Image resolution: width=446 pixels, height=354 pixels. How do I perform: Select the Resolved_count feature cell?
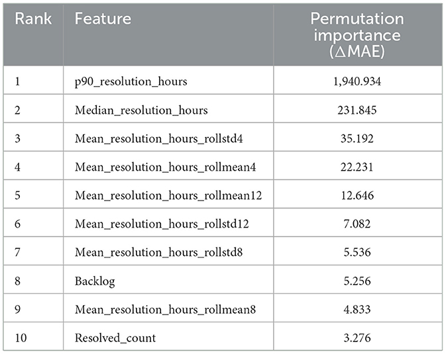pos(115,338)
